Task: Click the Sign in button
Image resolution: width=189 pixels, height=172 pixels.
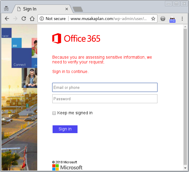Action: point(65,129)
